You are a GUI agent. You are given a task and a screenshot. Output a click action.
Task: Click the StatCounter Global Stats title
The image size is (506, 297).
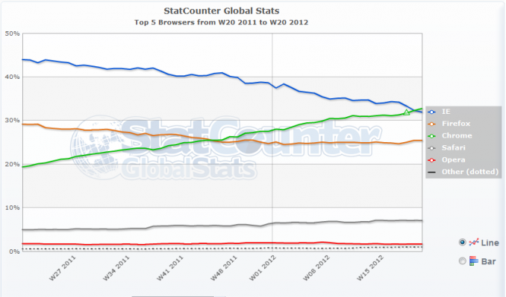pos(222,10)
